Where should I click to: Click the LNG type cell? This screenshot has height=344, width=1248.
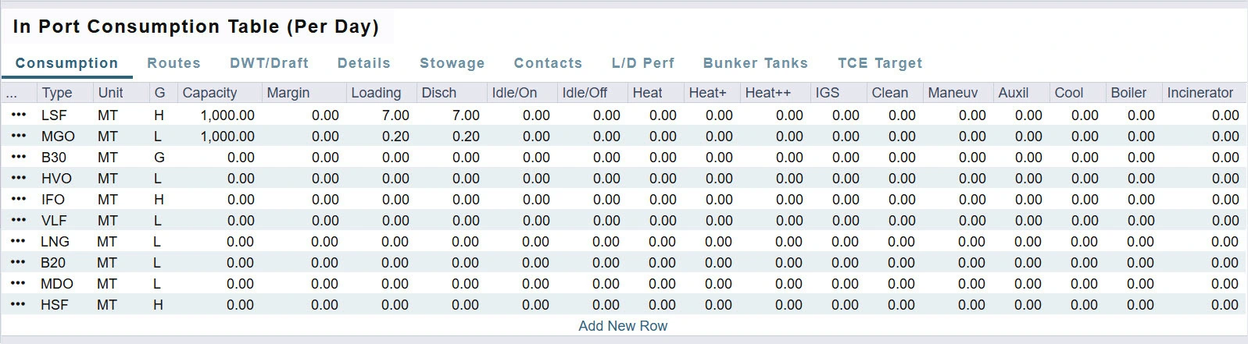(x=65, y=242)
